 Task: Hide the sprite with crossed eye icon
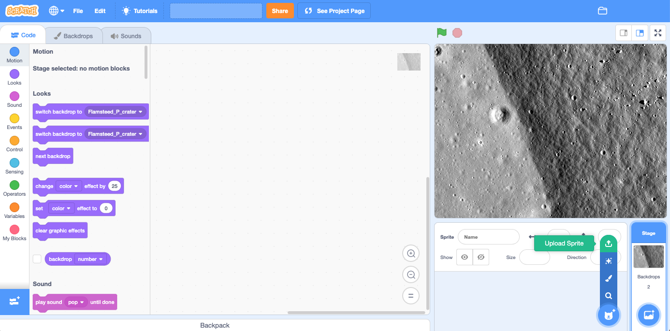tap(481, 257)
